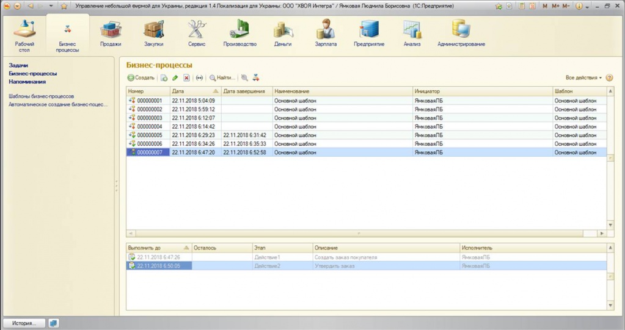This screenshot has height=330, width=625.
Task: Click the green pencil edit icon
Action: [x=175, y=78]
